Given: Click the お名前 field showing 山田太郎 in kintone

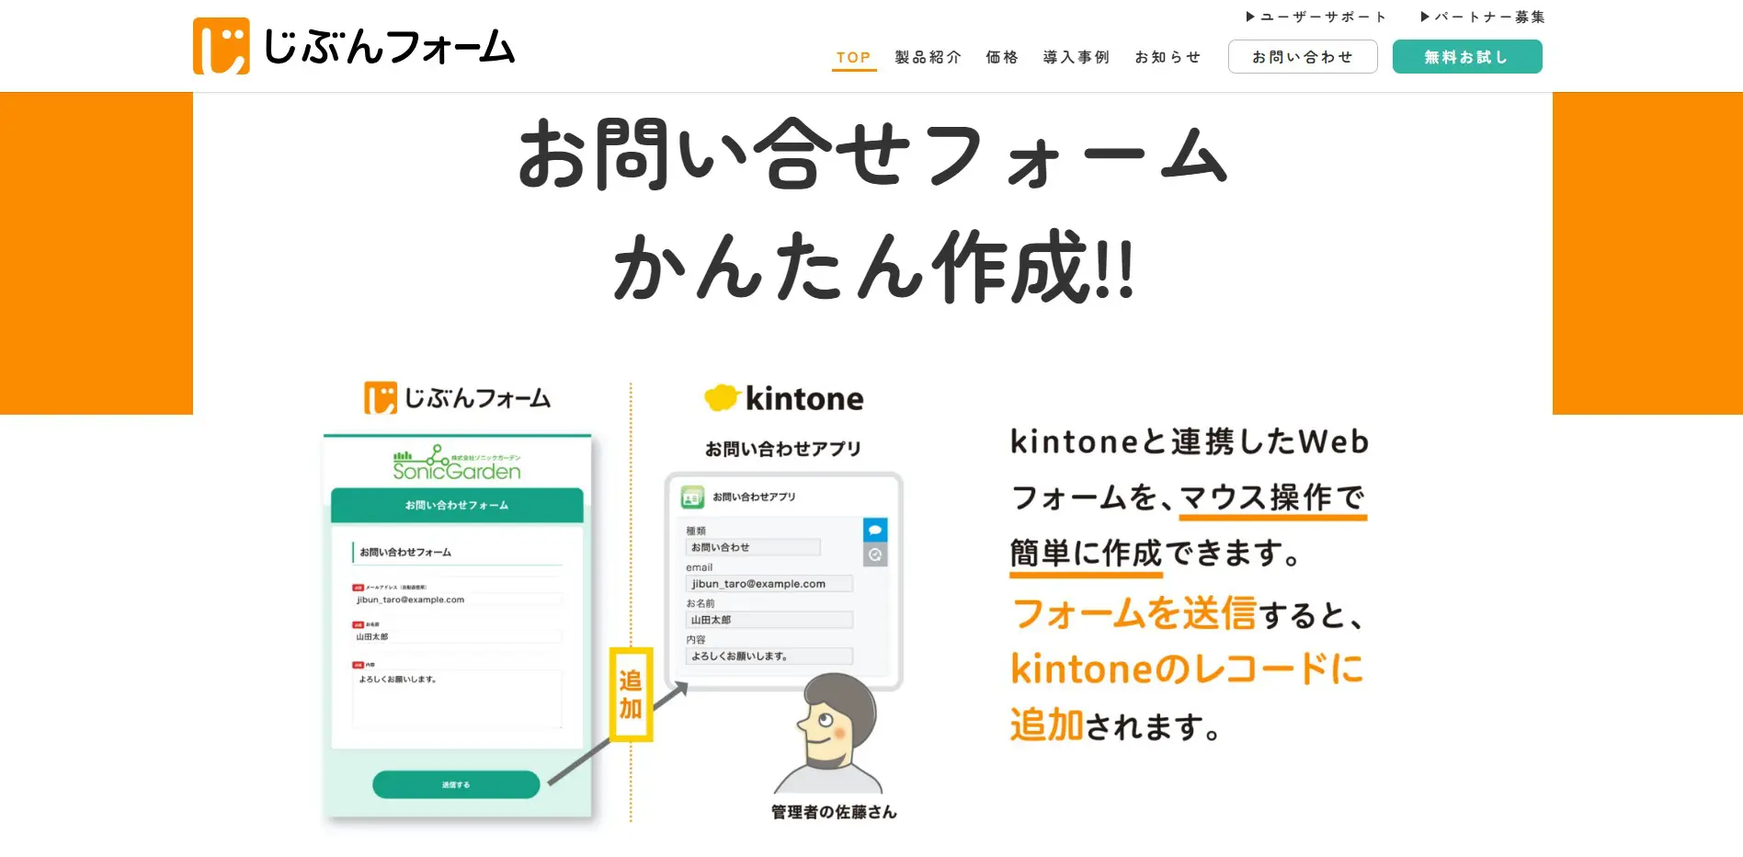Looking at the screenshot, I should click(769, 620).
